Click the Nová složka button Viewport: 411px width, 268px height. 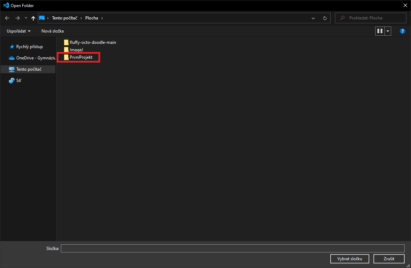click(x=52, y=31)
